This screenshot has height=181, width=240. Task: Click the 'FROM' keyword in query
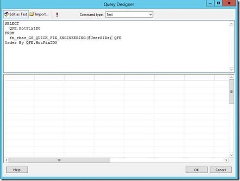[x=10, y=33]
